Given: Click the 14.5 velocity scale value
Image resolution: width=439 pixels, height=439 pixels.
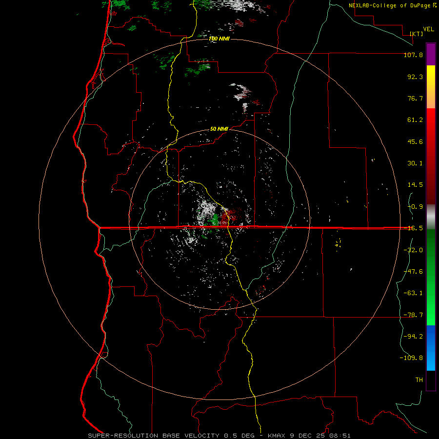Looking at the screenshot, I should (415, 185).
